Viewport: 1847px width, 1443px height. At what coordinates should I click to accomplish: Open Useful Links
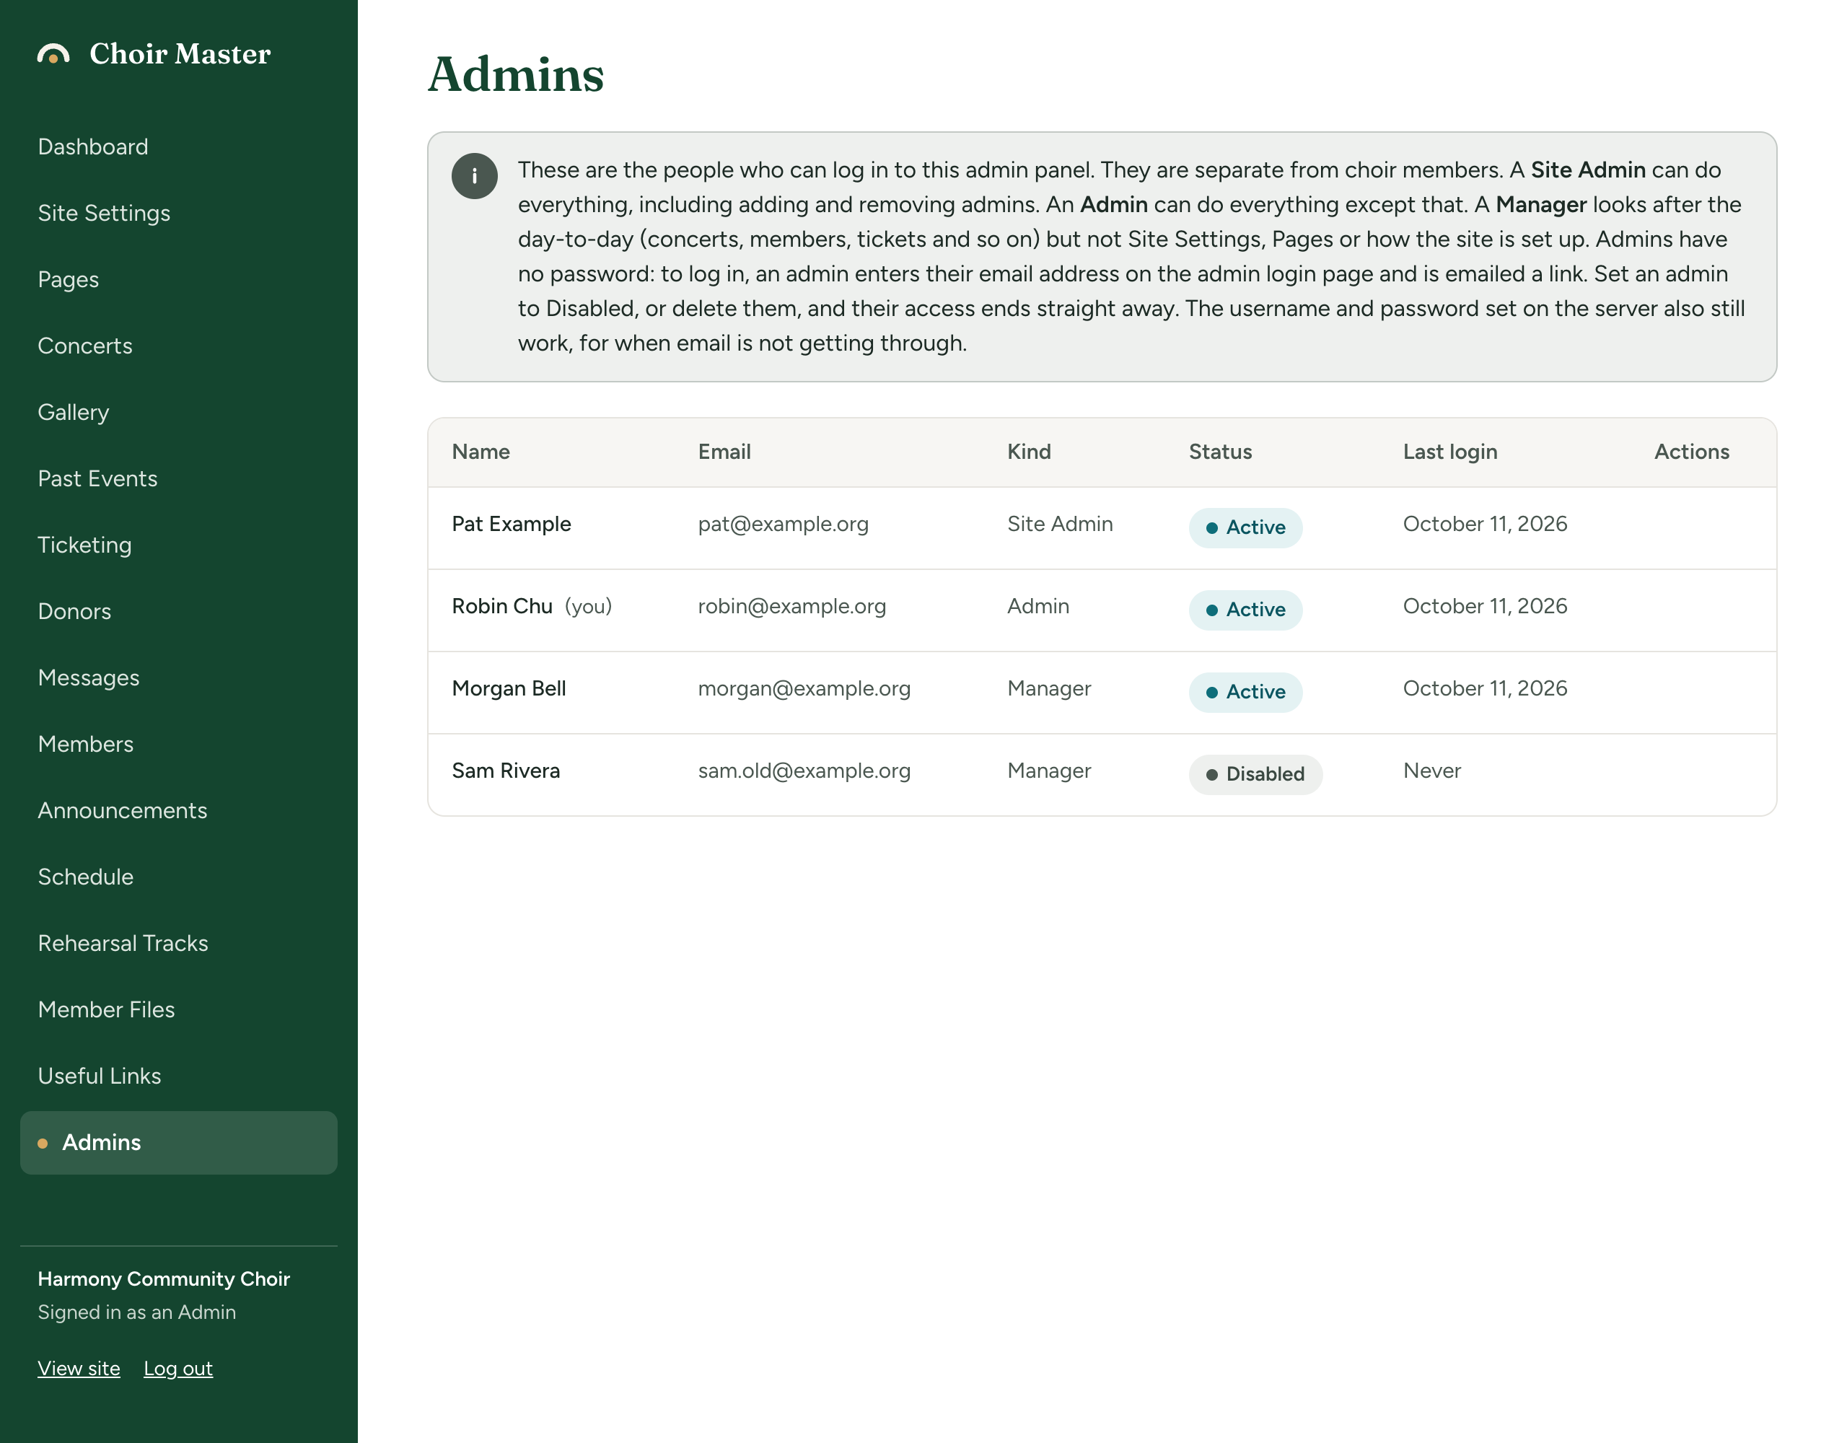(100, 1076)
